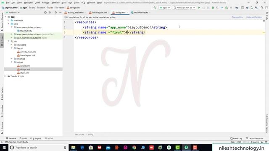Click the Windows Start button
Viewport: 269px width, 151px height.
4,147
